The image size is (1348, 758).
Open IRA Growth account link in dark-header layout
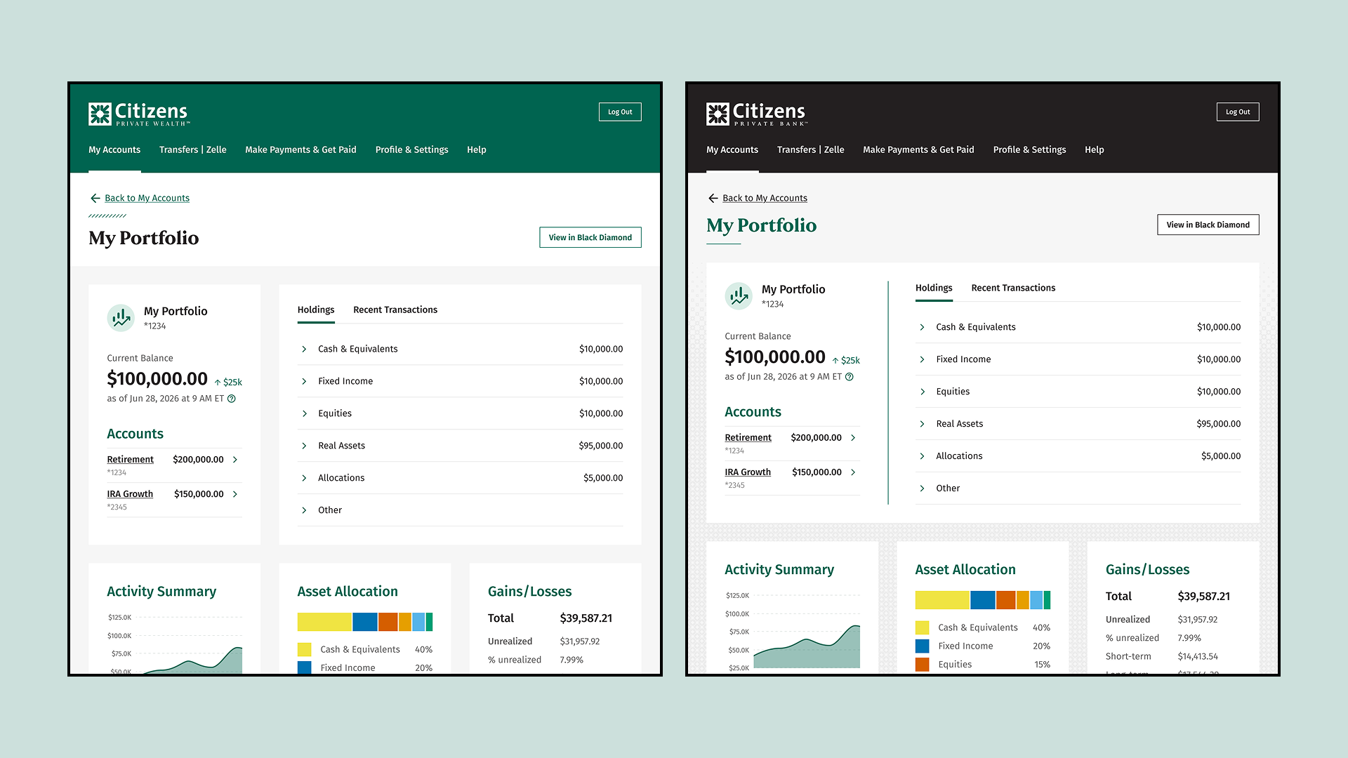tap(748, 472)
